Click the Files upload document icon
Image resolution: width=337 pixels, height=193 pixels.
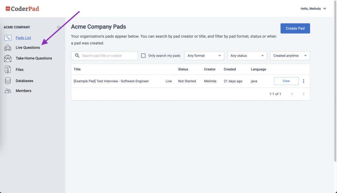point(8,70)
